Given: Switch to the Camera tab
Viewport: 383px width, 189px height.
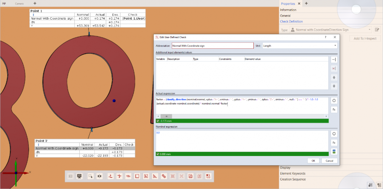Looking at the screenshot, I should (19, 3).
